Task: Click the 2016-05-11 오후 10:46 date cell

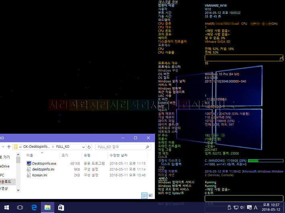Action: click(128, 175)
